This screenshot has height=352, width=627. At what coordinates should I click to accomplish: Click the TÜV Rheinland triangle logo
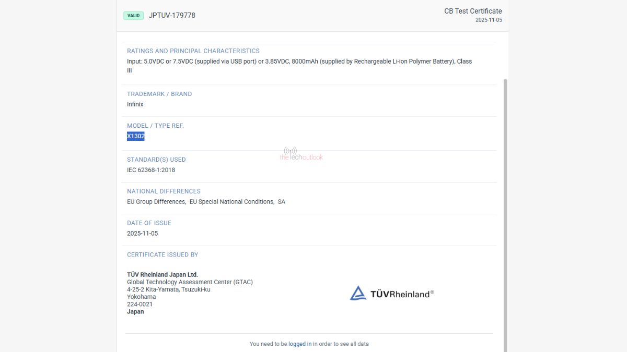[x=358, y=293]
